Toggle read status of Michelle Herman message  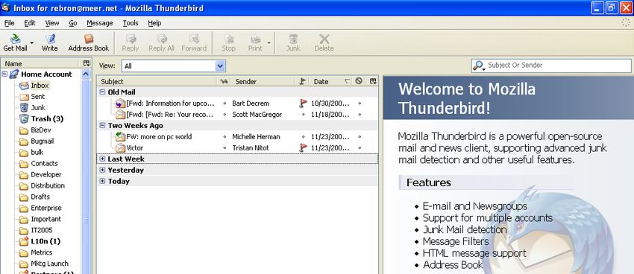[225, 137]
